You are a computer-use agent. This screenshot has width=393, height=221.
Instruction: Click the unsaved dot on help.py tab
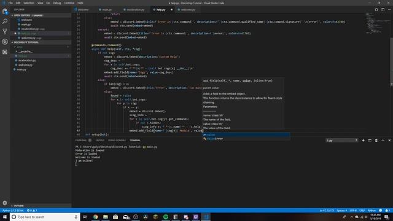click(x=172, y=10)
